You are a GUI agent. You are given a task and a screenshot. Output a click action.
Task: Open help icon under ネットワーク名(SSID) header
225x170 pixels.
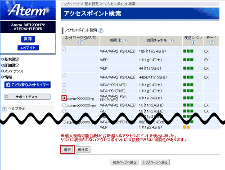coord(81,42)
